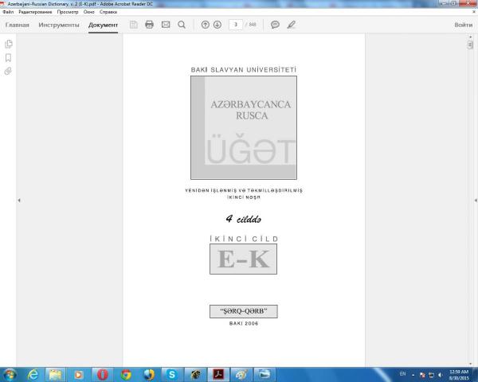
Task: Switch to the Инструменты tab
Action: coord(59,25)
